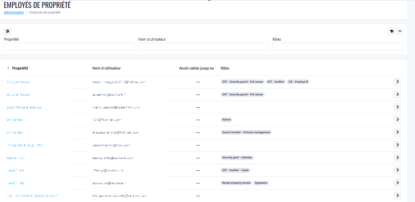This screenshot has height=202, width=415.
Task: Open the Immeuble à louer TEST property link
Action: click(x=24, y=145)
